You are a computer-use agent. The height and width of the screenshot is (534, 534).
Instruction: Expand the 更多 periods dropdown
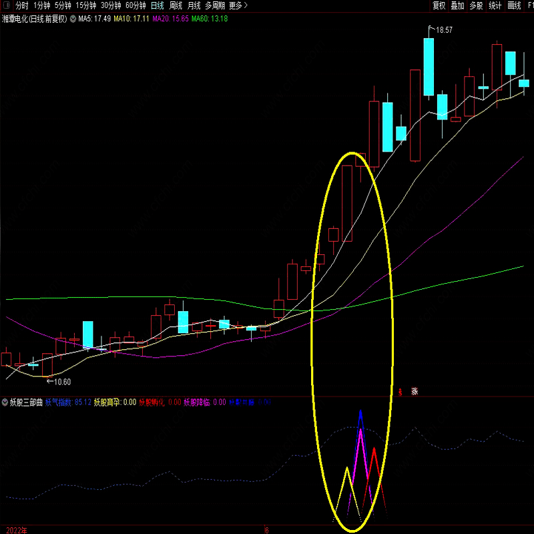238,5
